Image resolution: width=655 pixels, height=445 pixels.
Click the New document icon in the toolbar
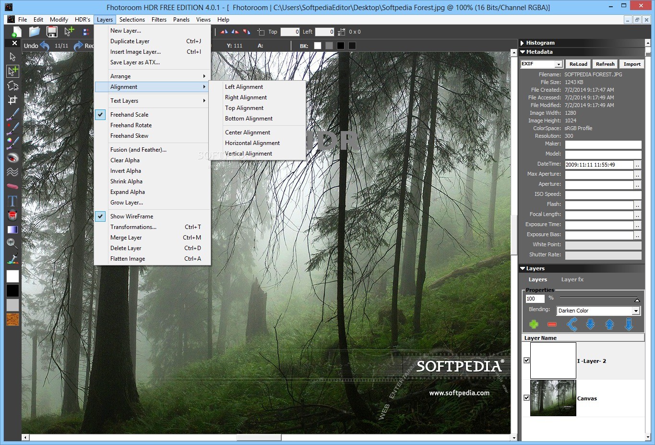coord(17,32)
